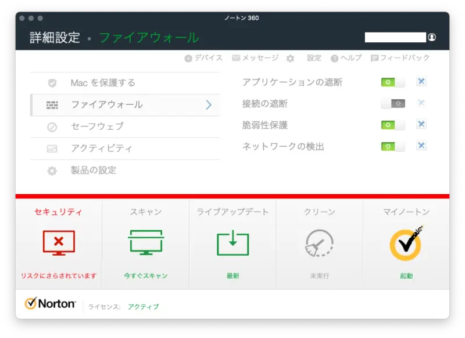
Task: Click the account profile icon
Action: pos(432,37)
